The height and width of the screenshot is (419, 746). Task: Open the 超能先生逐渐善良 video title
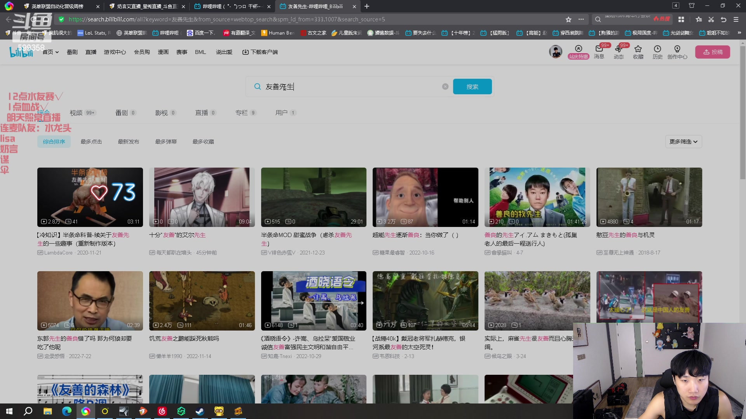point(415,235)
